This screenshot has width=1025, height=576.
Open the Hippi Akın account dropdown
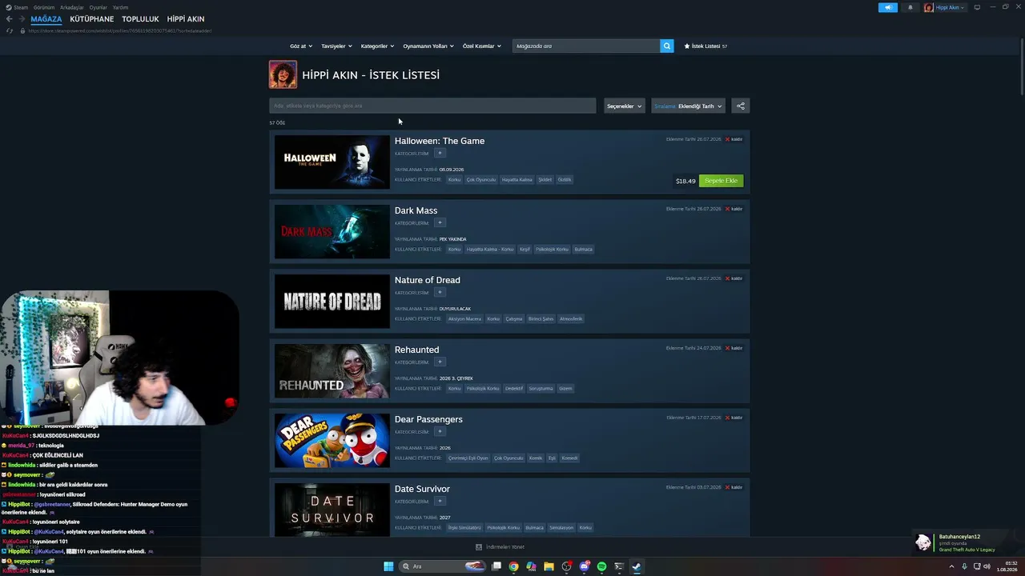coord(945,7)
